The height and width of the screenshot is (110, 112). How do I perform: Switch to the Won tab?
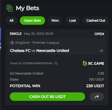pyautogui.click(x=55, y=21)
